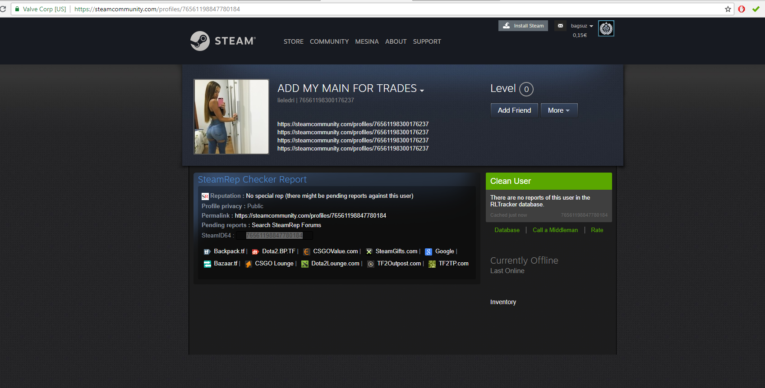765x388 pixels.
Task: Select the SteamID64 value field
Action: click(x=274, y=235)
